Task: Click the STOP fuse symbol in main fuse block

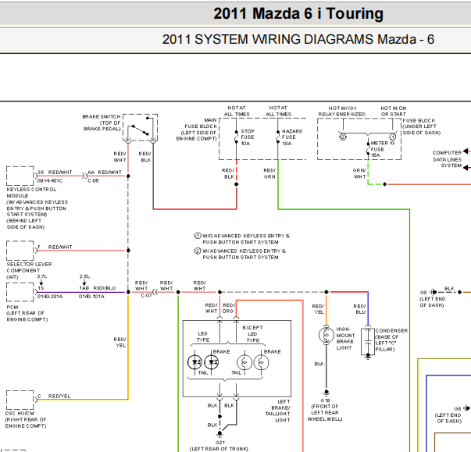Action: point(237,137)
